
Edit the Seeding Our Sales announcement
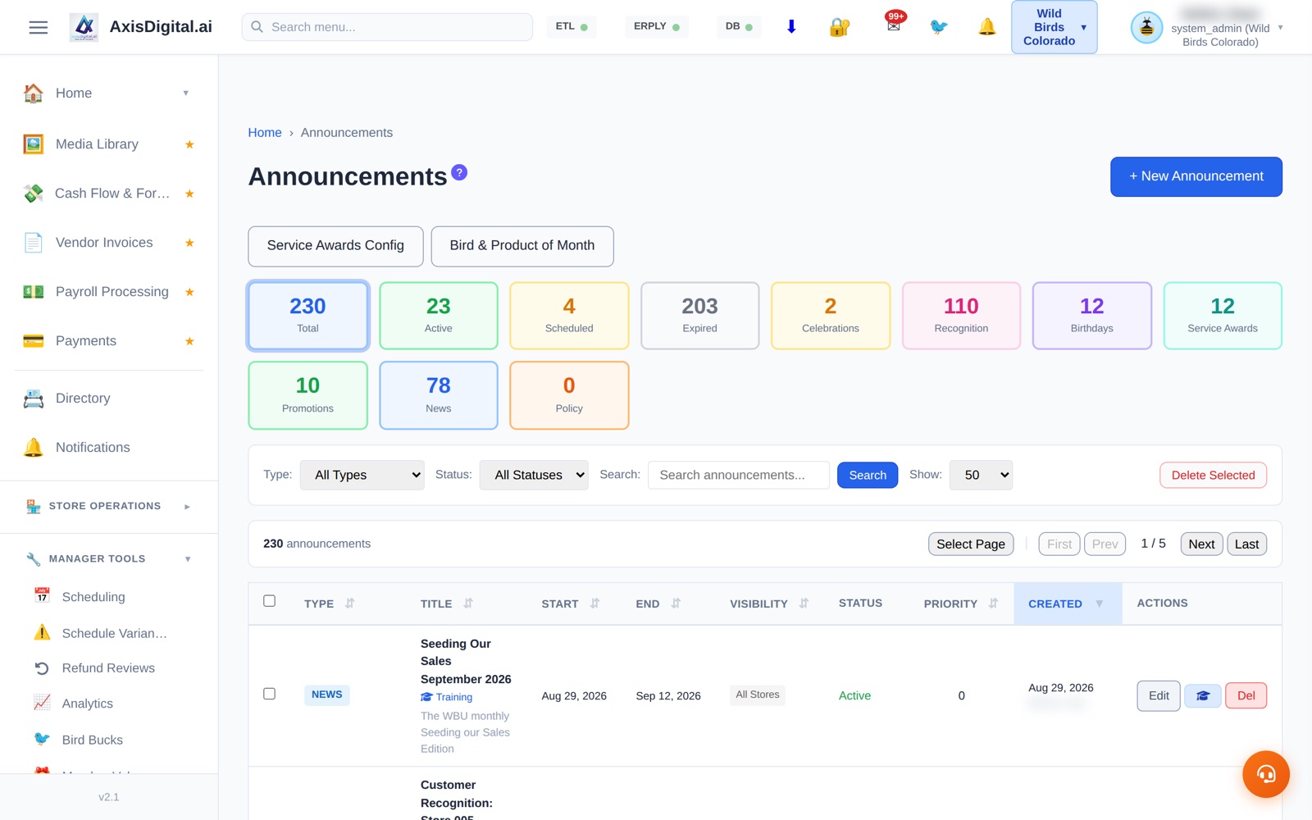tap(1159, 696)
